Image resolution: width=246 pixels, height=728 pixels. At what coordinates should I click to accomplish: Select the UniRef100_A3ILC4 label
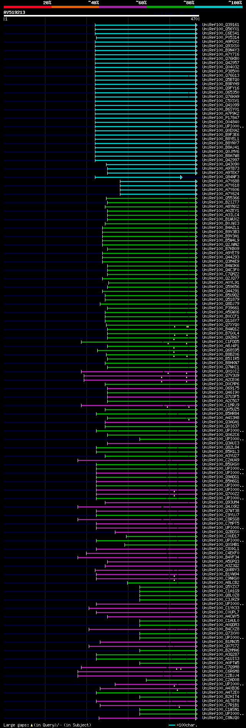pos(221,215)
